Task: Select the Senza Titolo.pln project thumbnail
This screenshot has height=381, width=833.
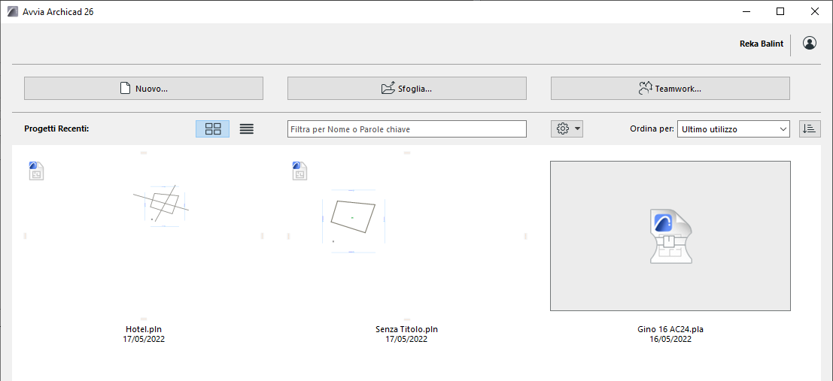Action: tap(407, 236)
